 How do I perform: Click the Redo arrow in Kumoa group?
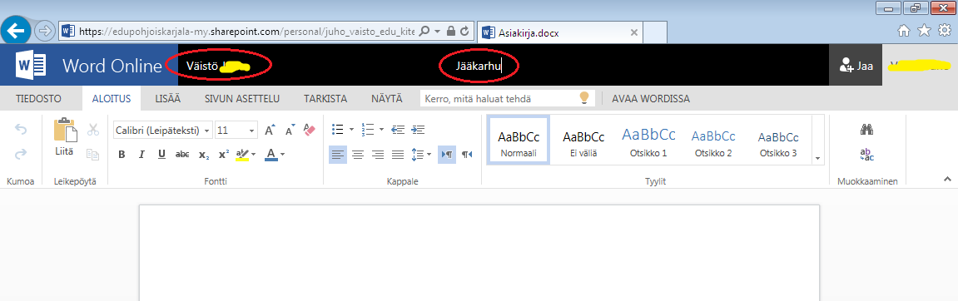21,155
